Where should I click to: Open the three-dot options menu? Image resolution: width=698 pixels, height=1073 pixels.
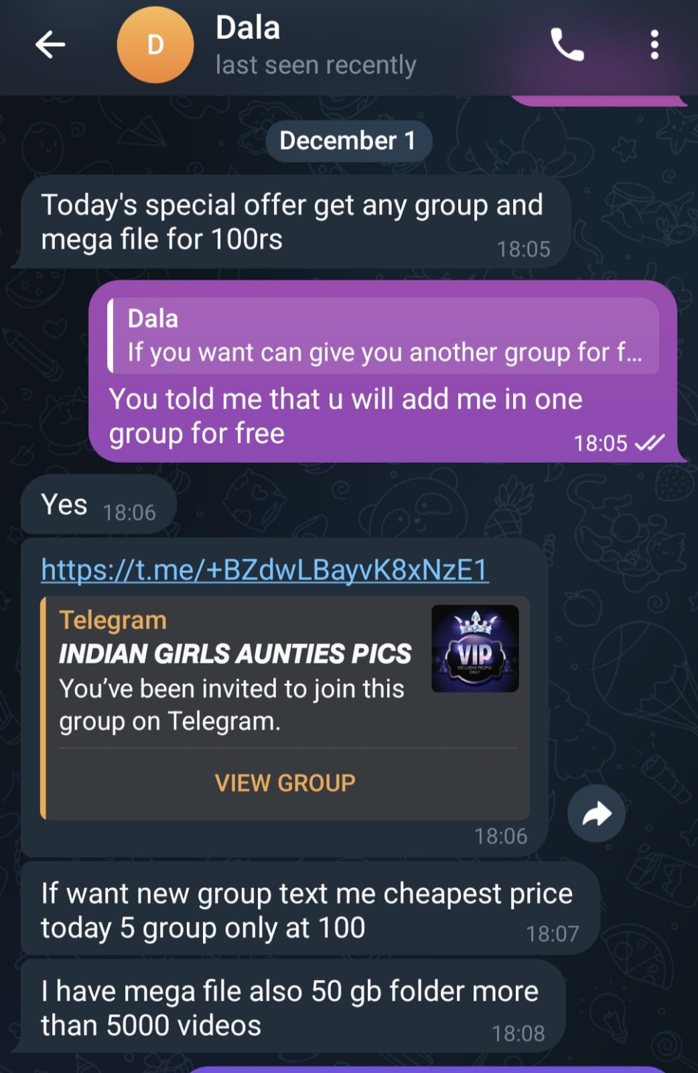click(x=654, y=45)
